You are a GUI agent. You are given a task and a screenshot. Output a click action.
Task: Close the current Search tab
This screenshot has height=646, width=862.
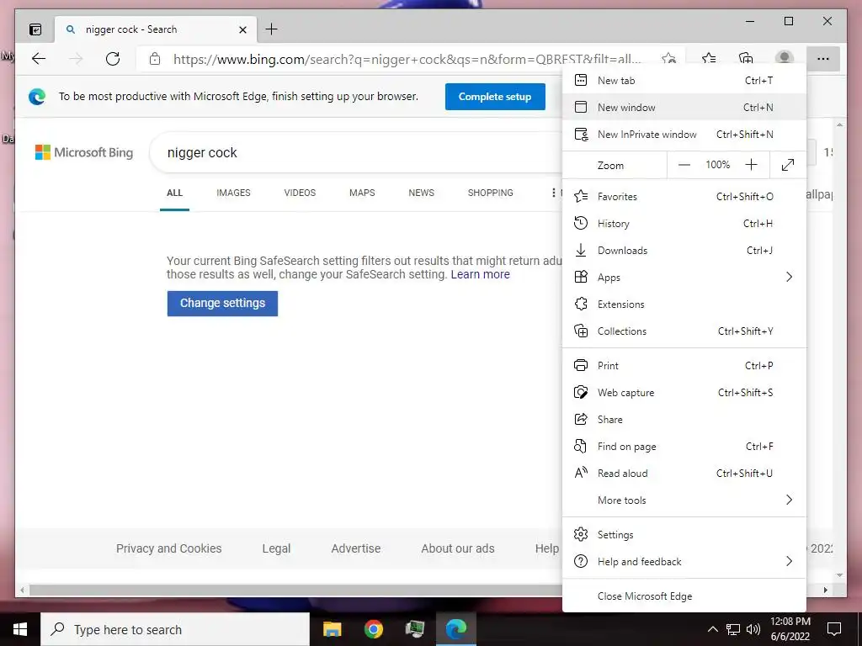(242, 29)
